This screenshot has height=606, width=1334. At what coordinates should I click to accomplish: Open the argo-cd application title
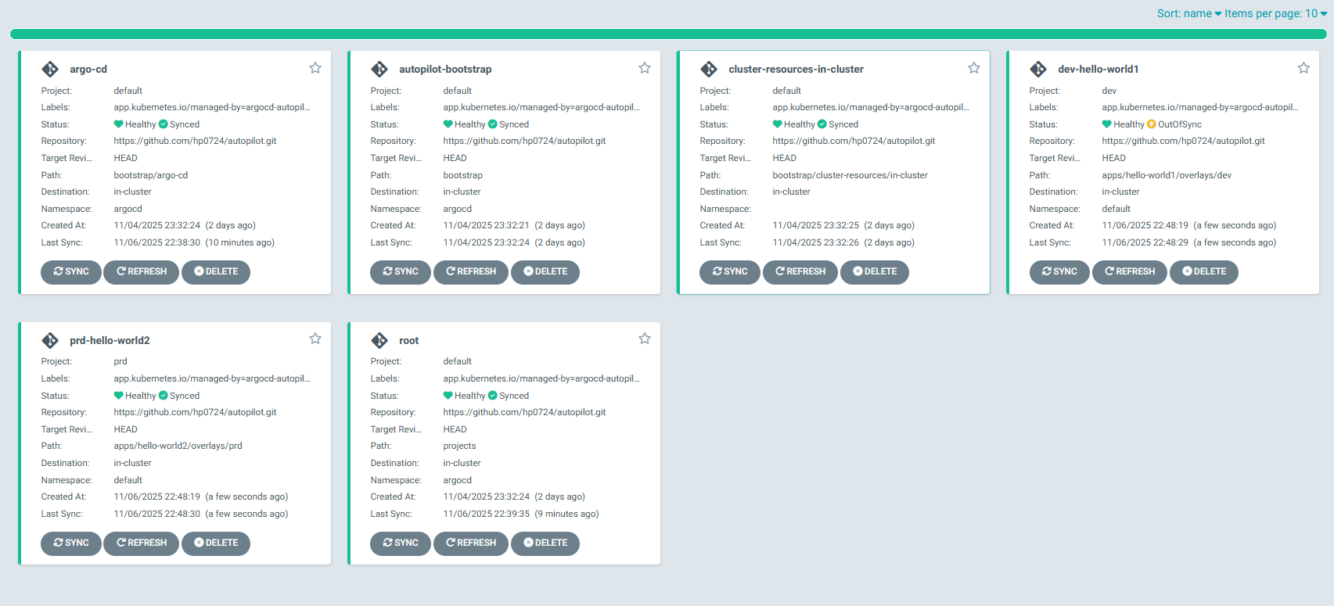[x=88, y=69]
